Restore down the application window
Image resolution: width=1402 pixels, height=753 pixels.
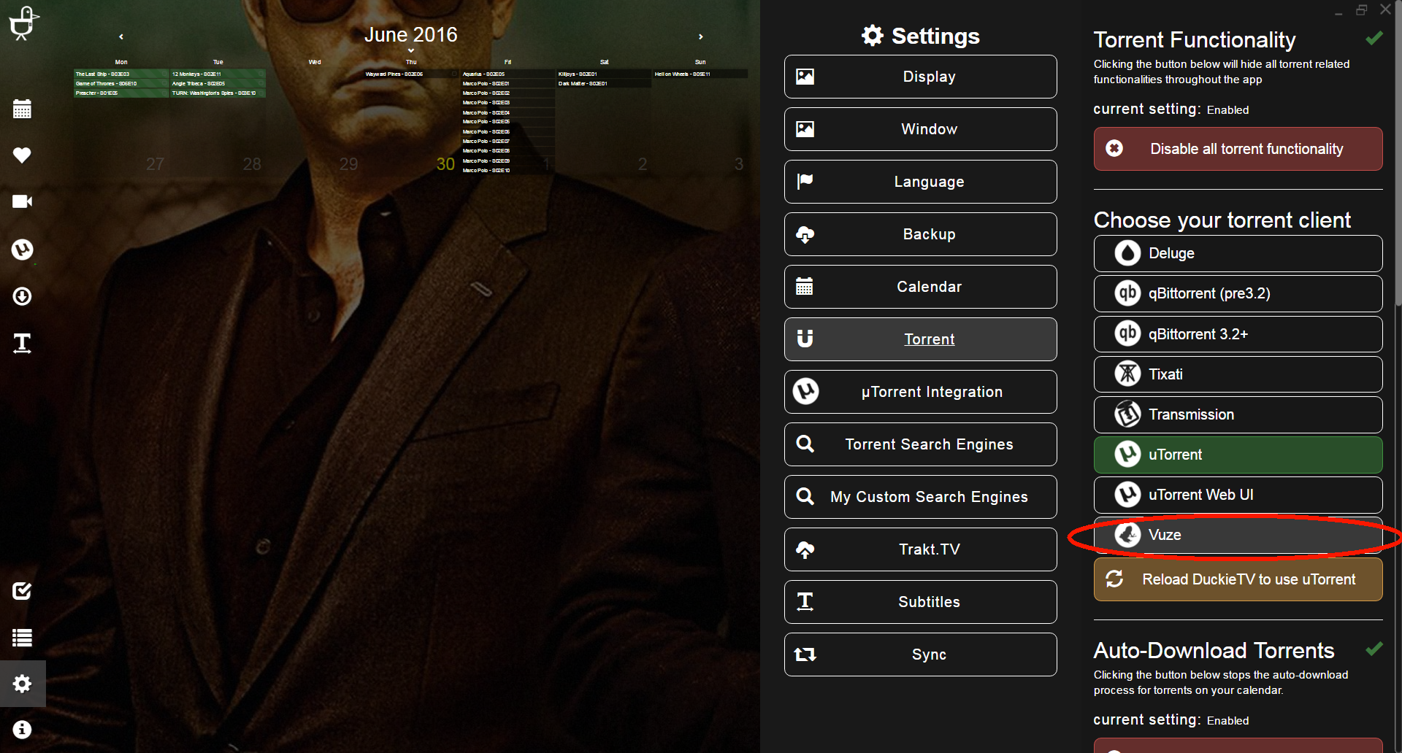(1361, 10)
